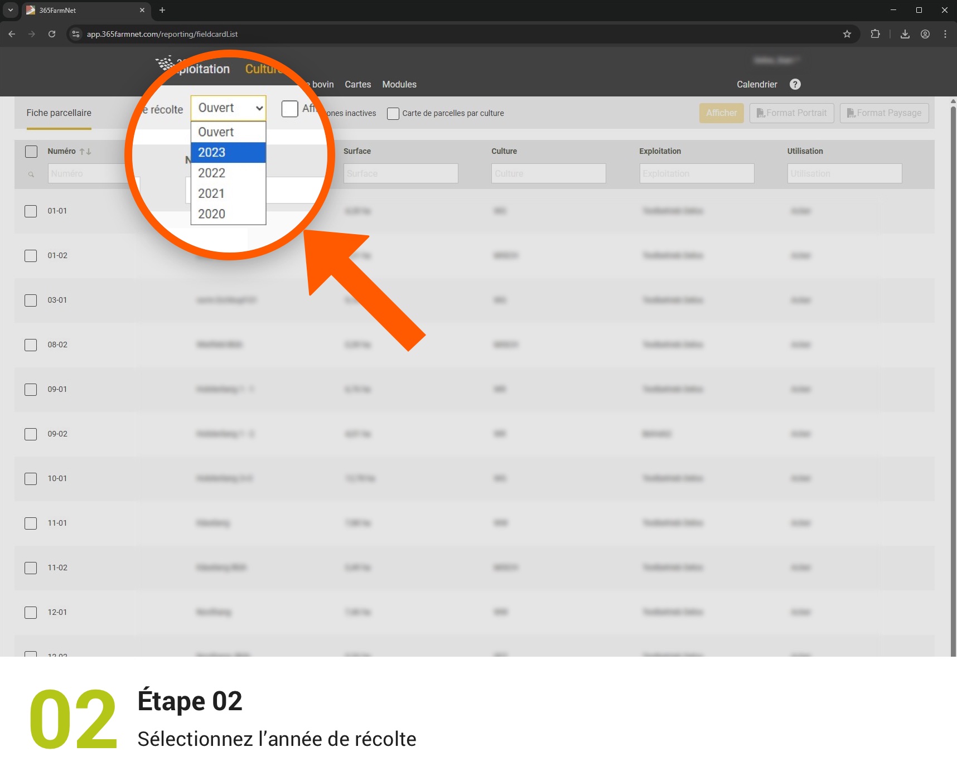Open help via the question mark icon
This screenshot has height=776, width=957.
795,84
